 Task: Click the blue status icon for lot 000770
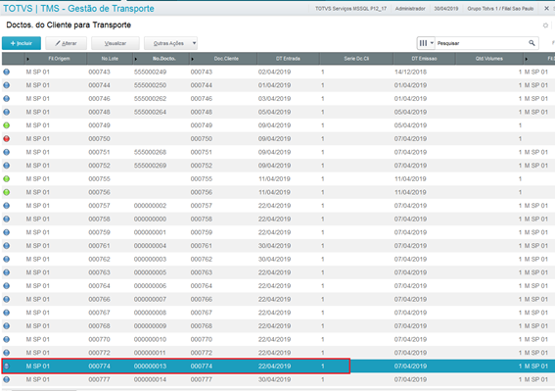pyautogui.click(x=7, y=340)
